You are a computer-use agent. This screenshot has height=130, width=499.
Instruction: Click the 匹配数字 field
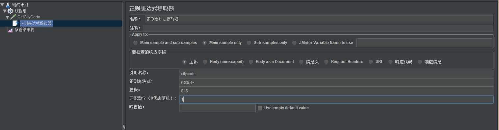[x=336, y=99]
